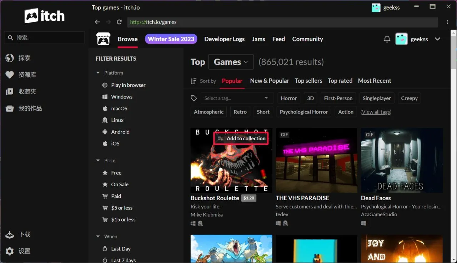Screen dimensions: 457x263
Task: Click the $1.20 price badge
Action: coord(249,198)
